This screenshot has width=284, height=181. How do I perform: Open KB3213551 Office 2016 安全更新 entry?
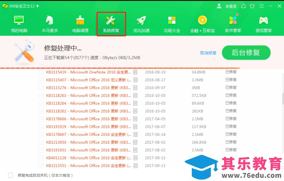click(x=88, y=166)
